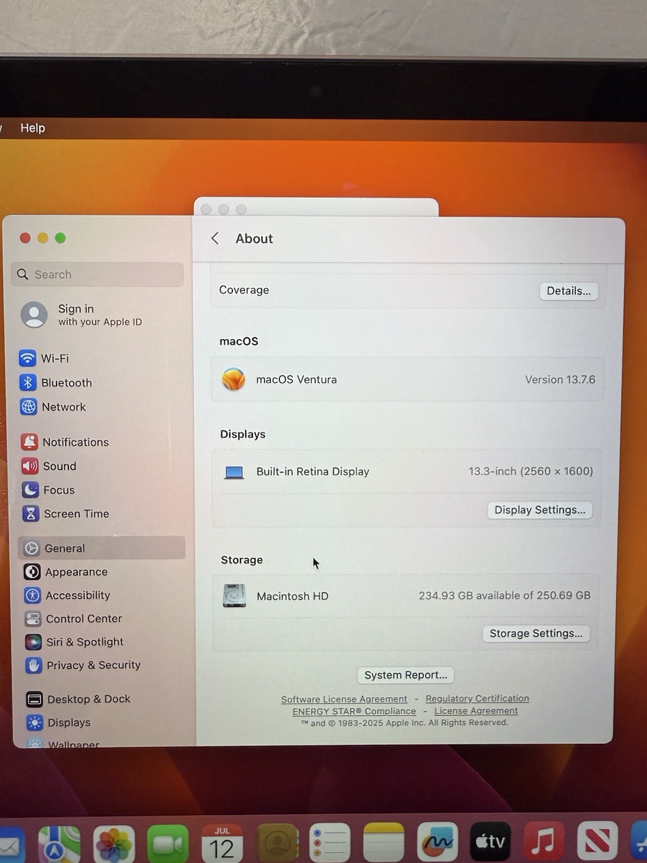Screen dimensions: 647x863
Task: Click the System Report button
Action: pyautogui.click(x=405, y=675)
